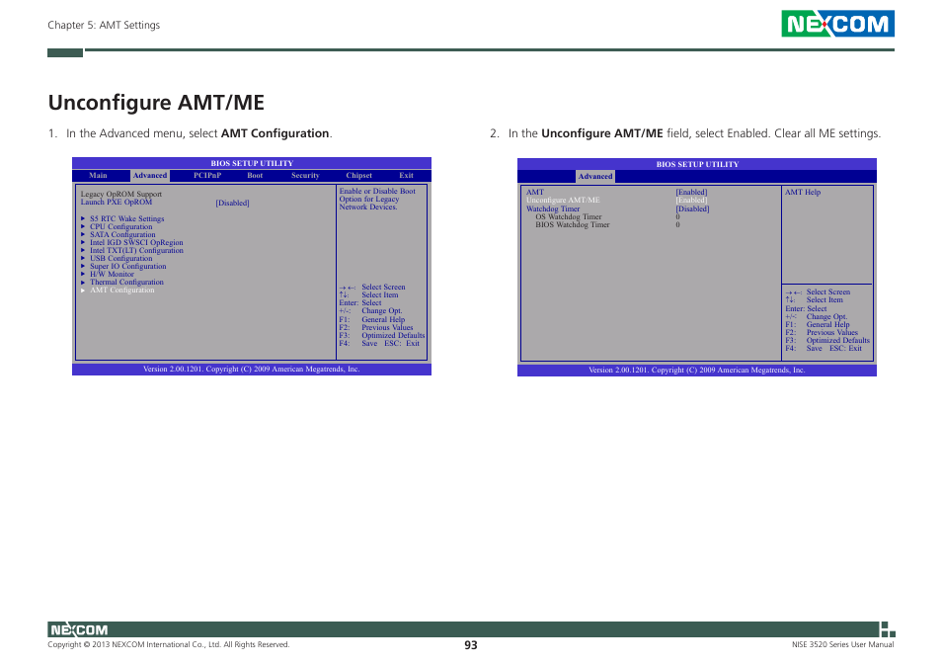Click the AMT setting label
Viewport: 942px width, 664px height.
(534, 193)
